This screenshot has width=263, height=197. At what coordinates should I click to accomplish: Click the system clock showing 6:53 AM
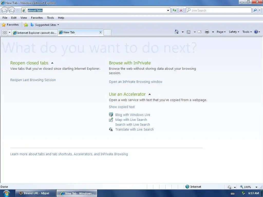coord(253,193)
